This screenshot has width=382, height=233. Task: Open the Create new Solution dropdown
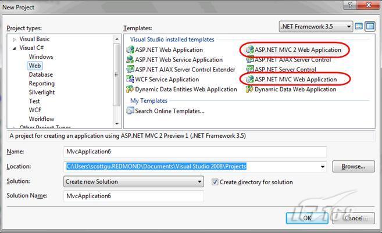click(x=134, y=182)
